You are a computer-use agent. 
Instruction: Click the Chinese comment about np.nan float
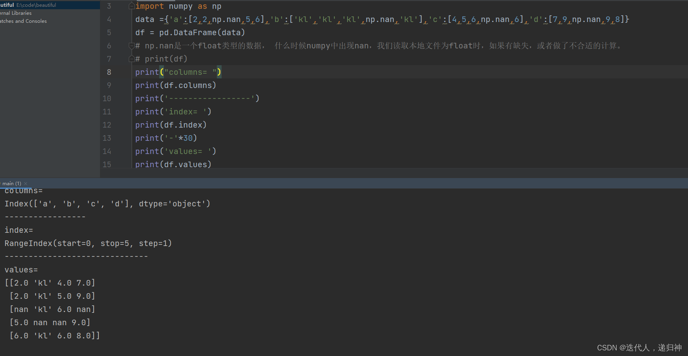pos(379,46)
